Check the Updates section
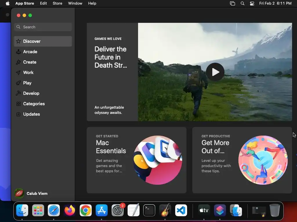The height and width of the screenshot is (222, 297). click(x=43, y=114)
